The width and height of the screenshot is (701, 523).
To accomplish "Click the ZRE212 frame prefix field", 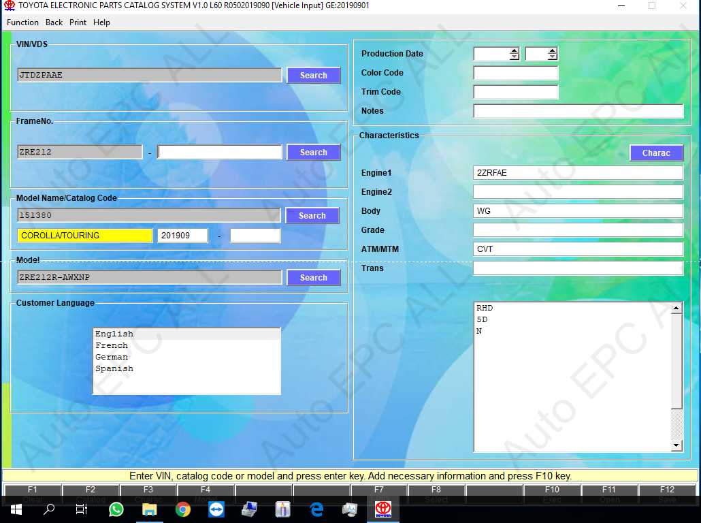I will coord(80,152).
